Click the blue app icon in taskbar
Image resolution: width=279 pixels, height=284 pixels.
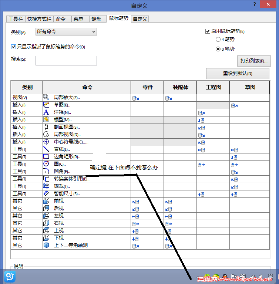[x=10, y=277]
